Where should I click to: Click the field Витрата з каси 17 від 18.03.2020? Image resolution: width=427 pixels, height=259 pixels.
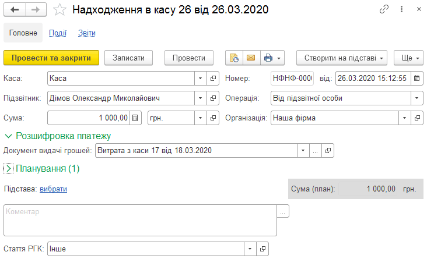(x=196, y=151)
